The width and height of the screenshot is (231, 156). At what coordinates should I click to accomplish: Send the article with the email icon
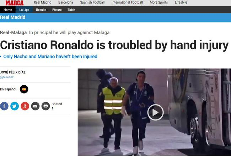coord(35,106)
